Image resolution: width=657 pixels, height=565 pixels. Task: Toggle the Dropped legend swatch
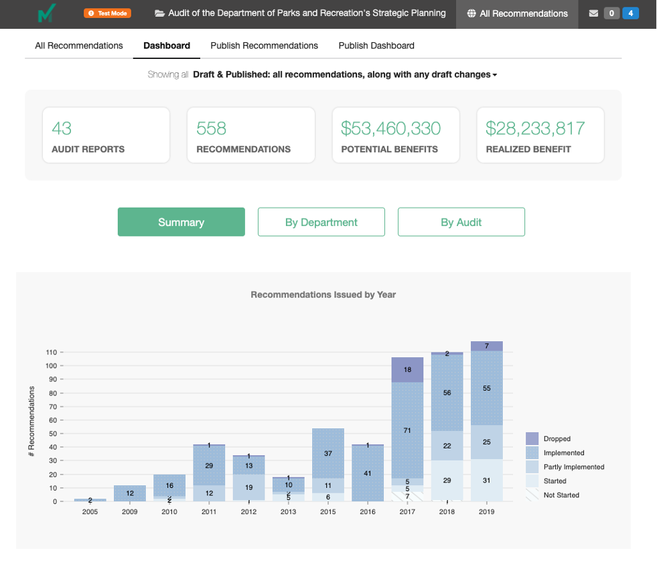pos(532,439)
